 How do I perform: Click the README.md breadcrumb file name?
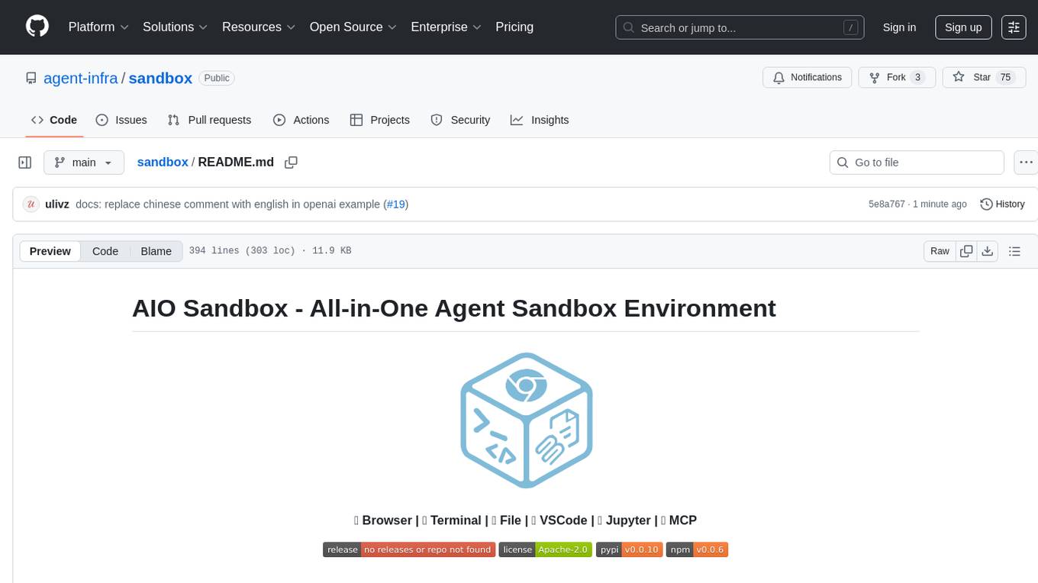click(x=236, y=162)
